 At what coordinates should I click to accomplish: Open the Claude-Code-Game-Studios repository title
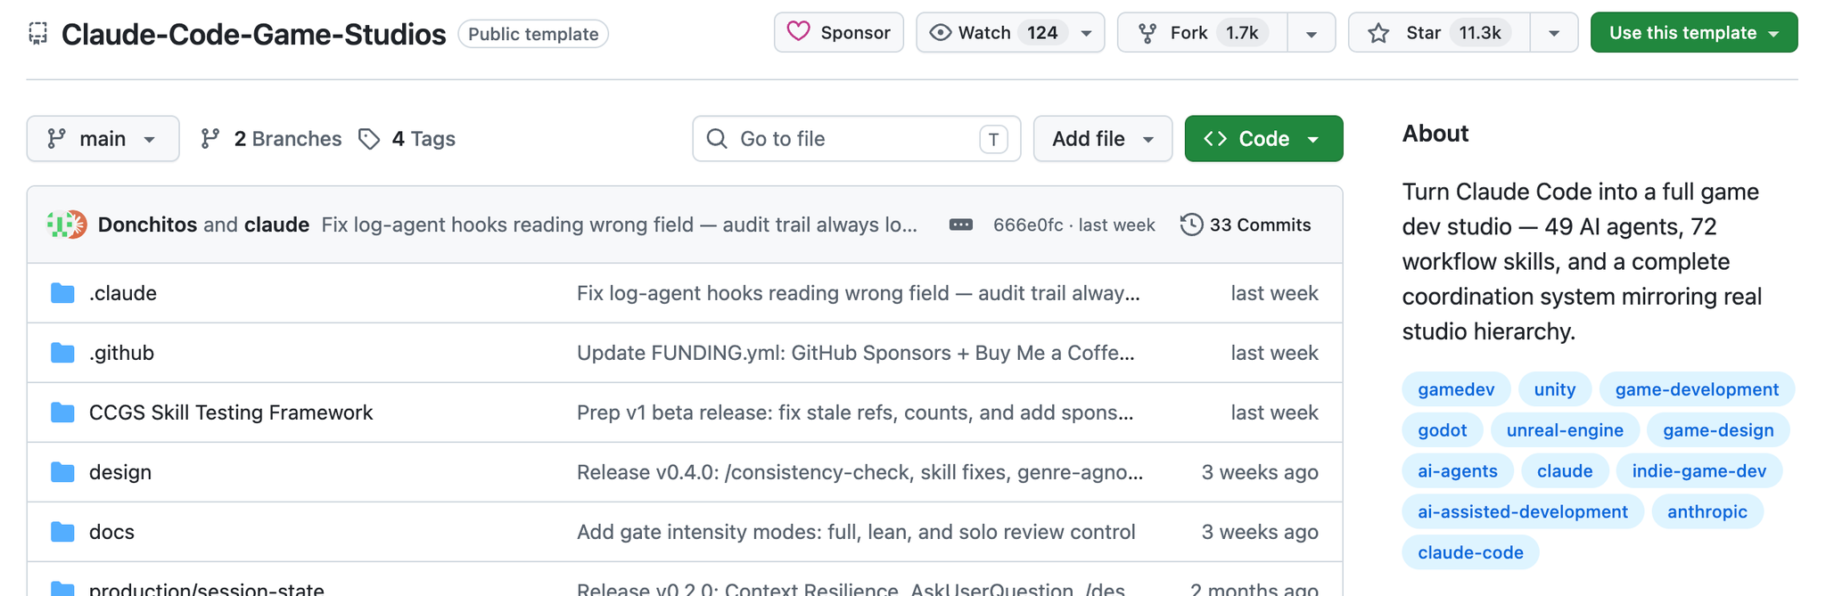253,34
